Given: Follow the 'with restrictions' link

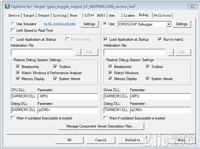Looking at the screenshot, I should (x=60, y=24).
